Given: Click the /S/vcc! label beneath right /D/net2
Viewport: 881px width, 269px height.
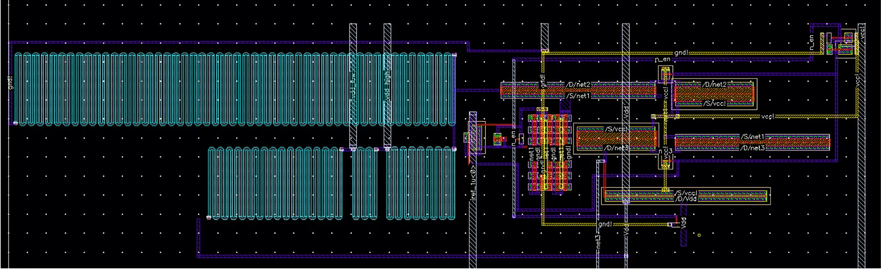Looking at the screenshot, I should point(714,103).
